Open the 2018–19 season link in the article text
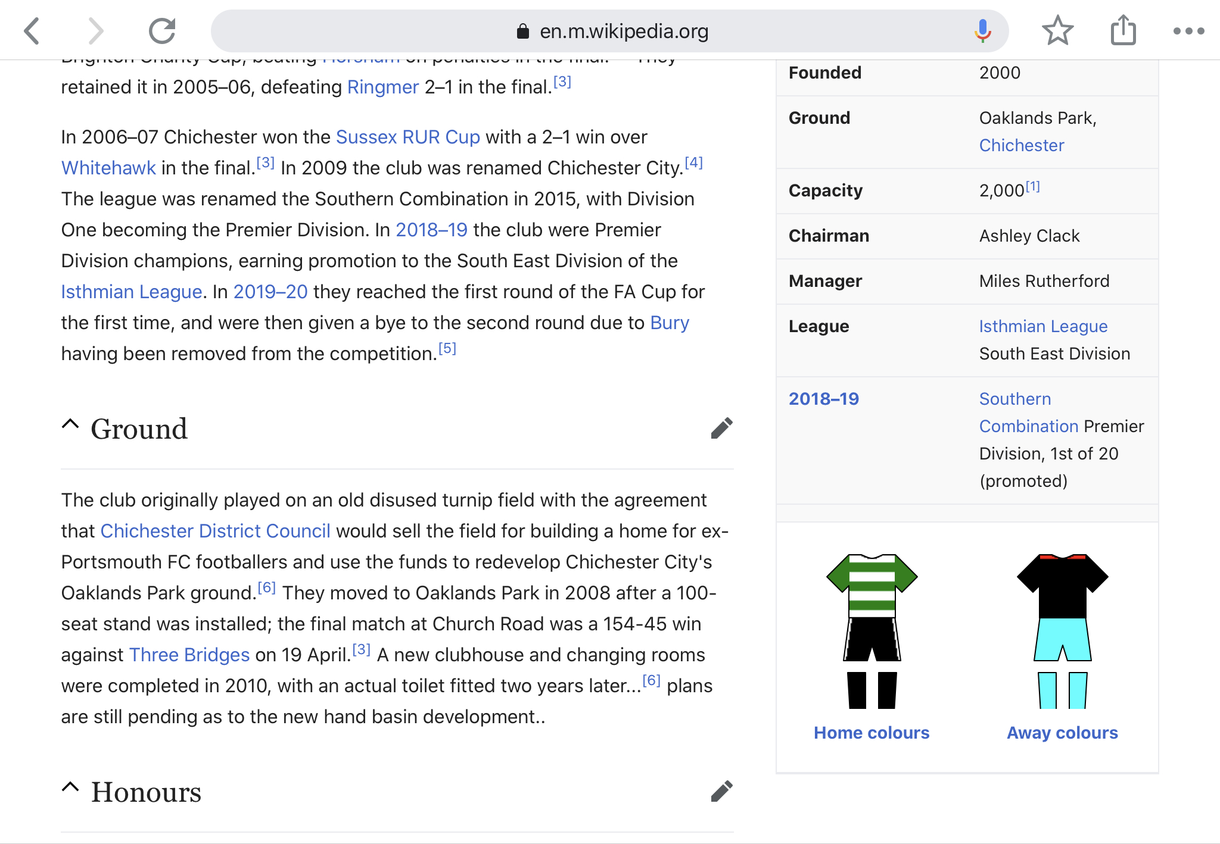 (x=431, y=230)
